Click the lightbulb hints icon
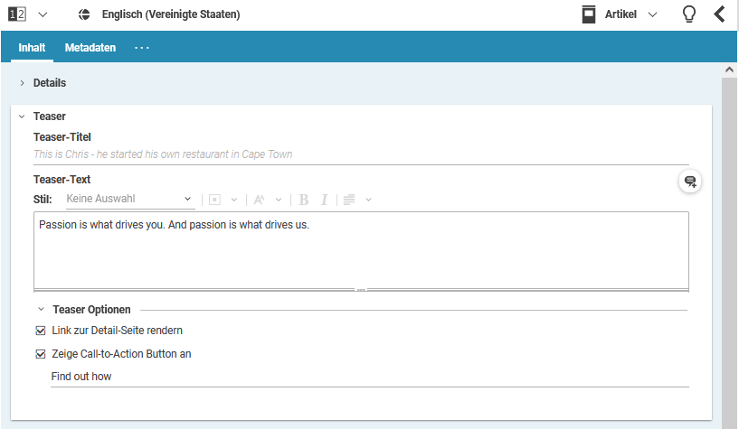This screenshot has height=429, width=739. (x=688, y=14)
